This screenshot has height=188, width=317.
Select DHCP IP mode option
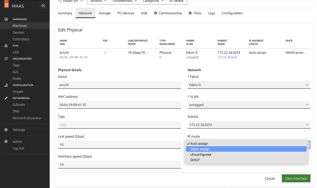tap(246, 160)
